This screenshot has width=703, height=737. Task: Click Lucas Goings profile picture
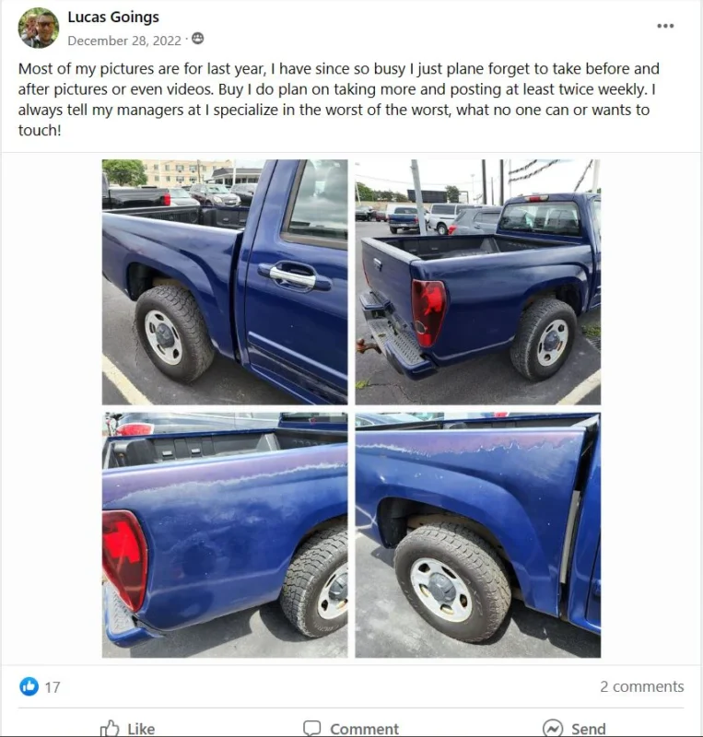click(x=39, y=28)
